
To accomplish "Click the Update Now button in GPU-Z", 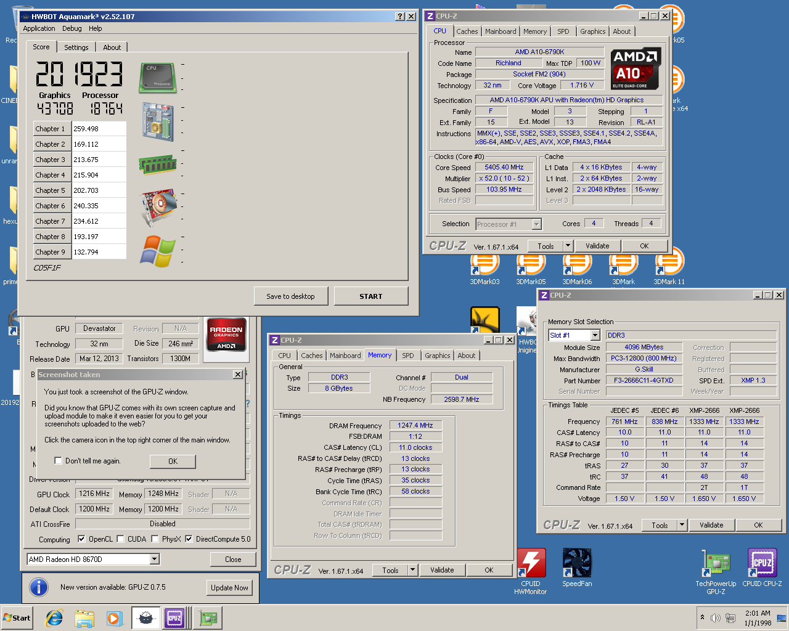I will tap(229, 588).
